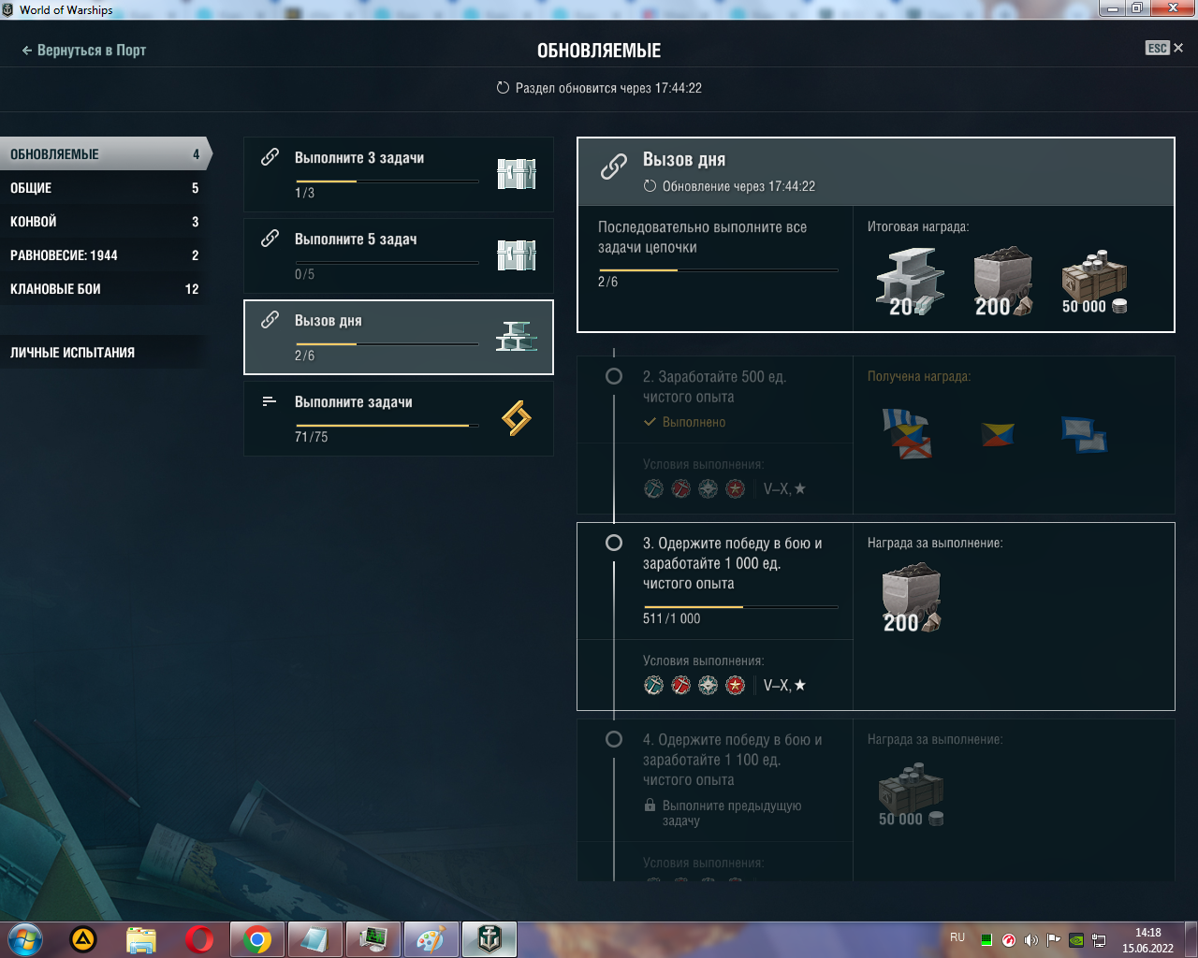Click the 20 steel final reward icon

click(x=910, y=281)
